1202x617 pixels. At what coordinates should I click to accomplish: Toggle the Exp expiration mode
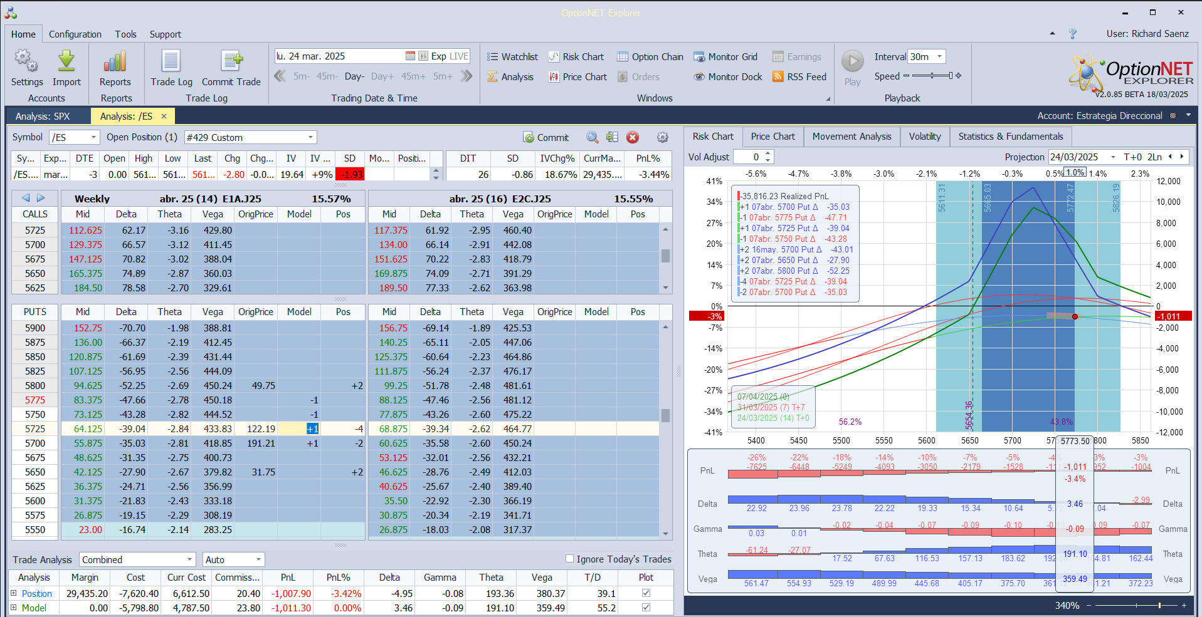(439, 56)
